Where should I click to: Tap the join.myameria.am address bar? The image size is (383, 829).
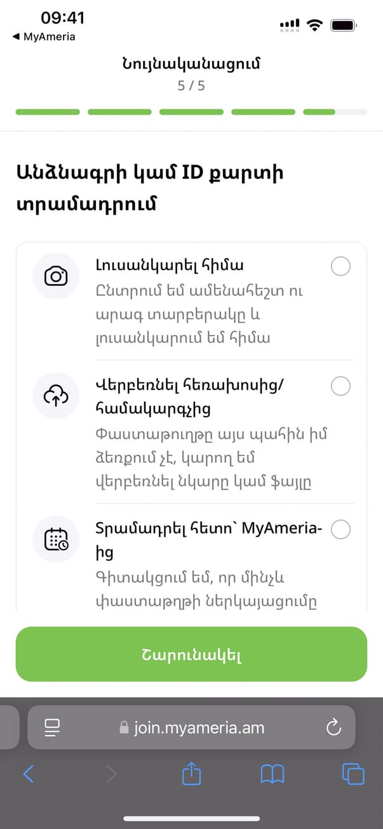191,727
